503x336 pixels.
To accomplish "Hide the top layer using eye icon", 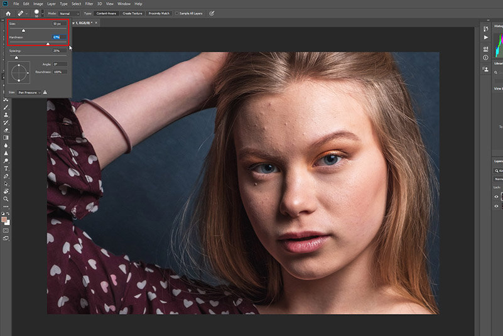I will pos(496,197).
